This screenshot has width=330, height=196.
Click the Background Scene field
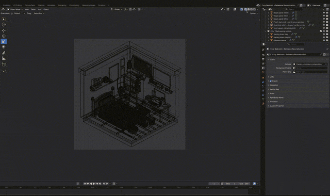[310, 68]
